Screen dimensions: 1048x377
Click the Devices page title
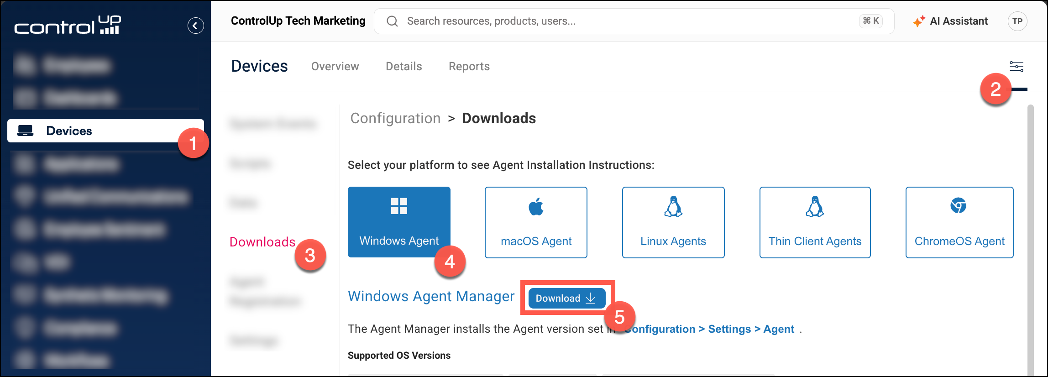click(259, 66)
